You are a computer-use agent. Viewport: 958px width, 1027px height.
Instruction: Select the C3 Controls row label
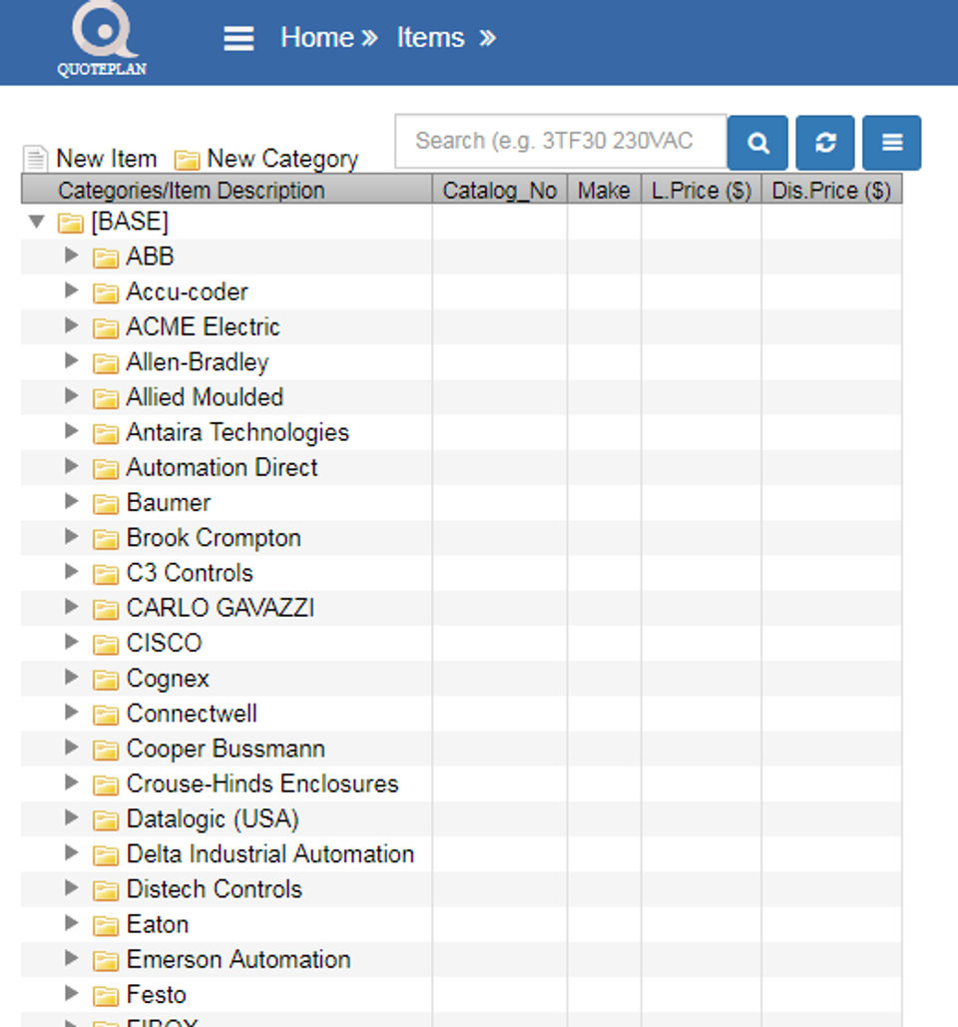(190, 573)
